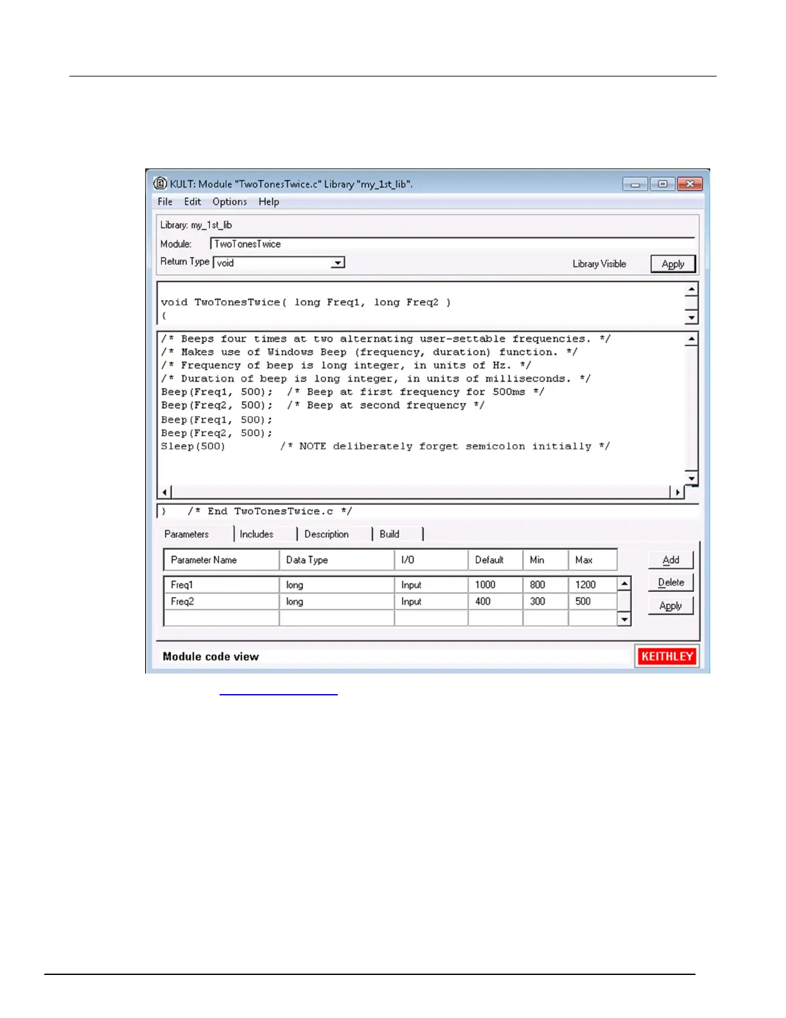Click the blue underlined link below the window
786x1018 pixels.
tap(278, 693)
